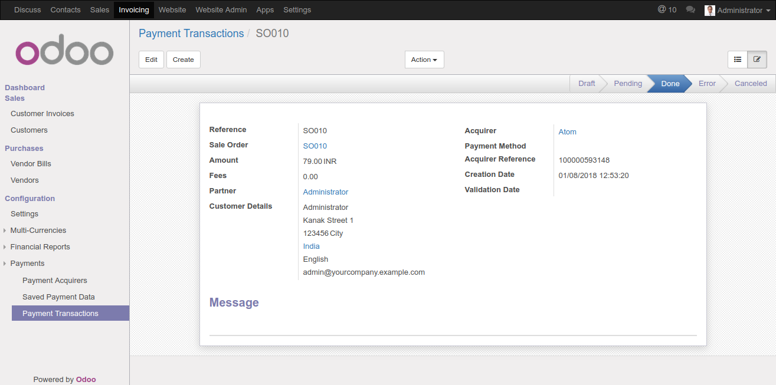Expand the Multi-Currencies menu arrow
This screenshot has height=385, width=776.
[5, 231]
